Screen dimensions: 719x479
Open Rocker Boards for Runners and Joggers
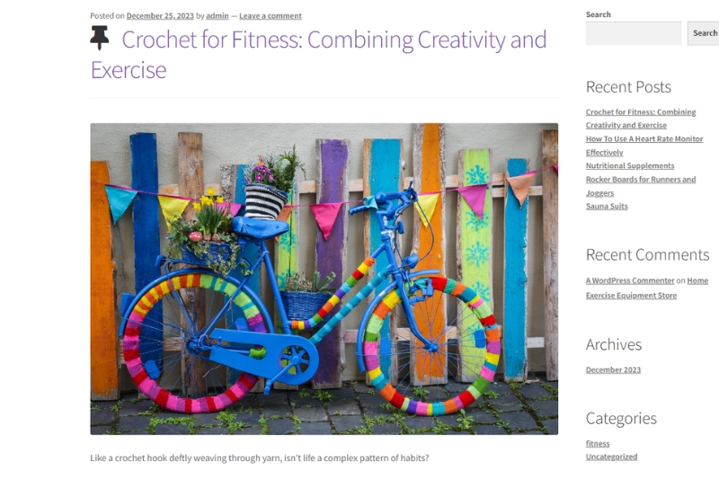(641, 186)
